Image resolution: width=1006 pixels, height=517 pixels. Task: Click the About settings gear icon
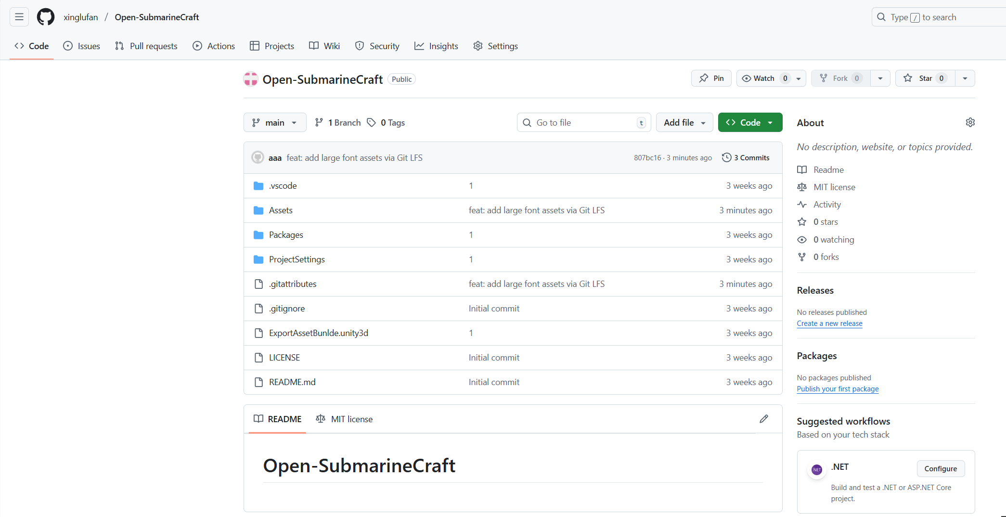(970, 122)
